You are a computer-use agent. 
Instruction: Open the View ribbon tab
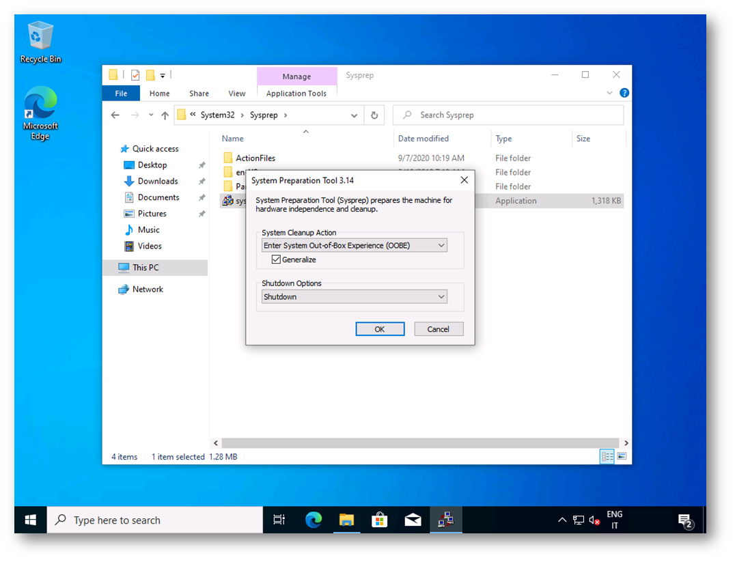point(237,94)
